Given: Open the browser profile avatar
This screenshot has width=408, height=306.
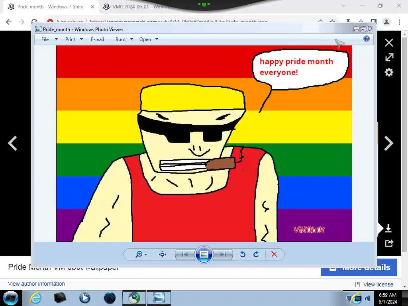Looking at the screenshot, I should pyautogui.click(x=386, y=22).
